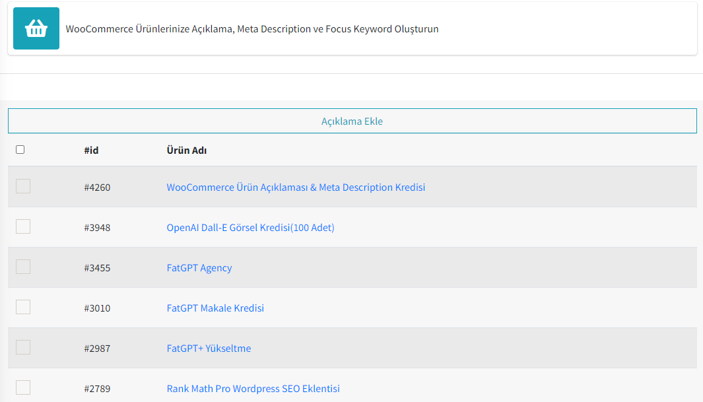The image size is (703, 402).
Task: Toggle the select-all checkbox in header
Action: tap(20, 150)
